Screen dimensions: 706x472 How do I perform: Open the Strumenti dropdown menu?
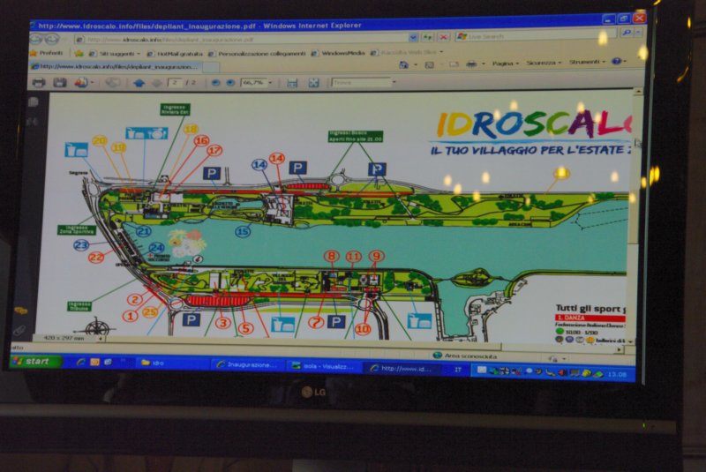587,62
